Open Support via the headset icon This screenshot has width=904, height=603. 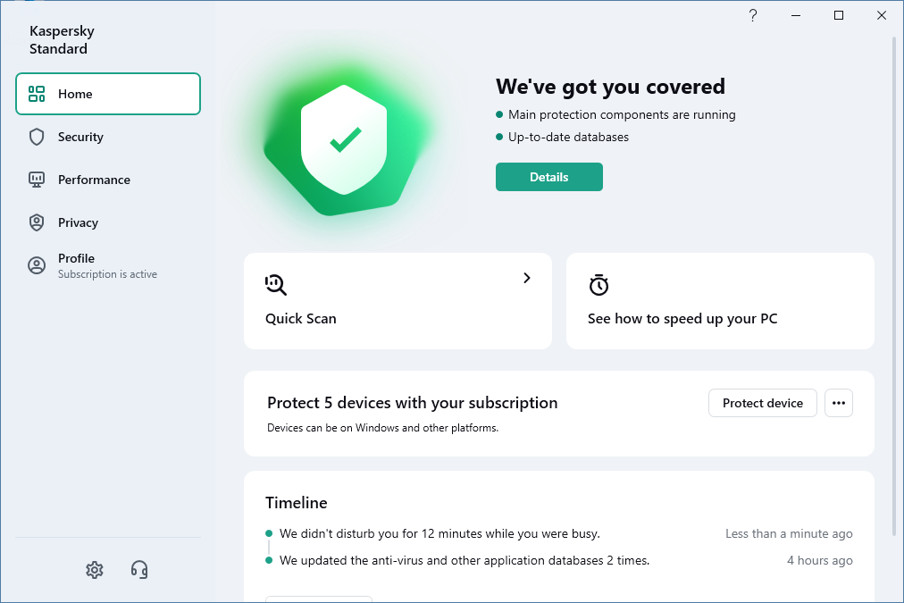pyautogui.click(x=139, y=570)
